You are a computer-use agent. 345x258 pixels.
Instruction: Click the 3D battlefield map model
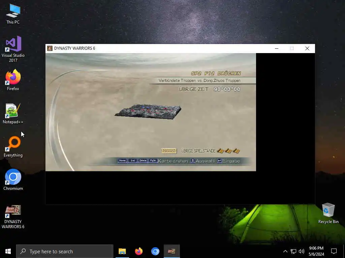click(148, 112)
